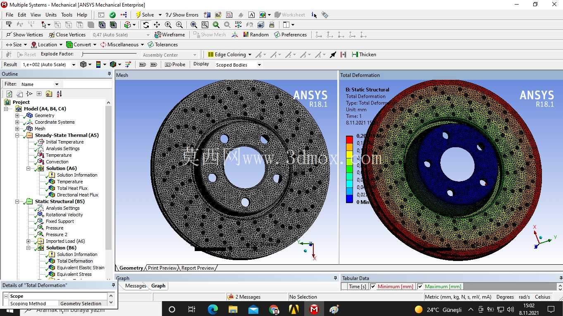Collapse the Scope section in Details
Screen dimensions: 563x316
tap(6, 296)
